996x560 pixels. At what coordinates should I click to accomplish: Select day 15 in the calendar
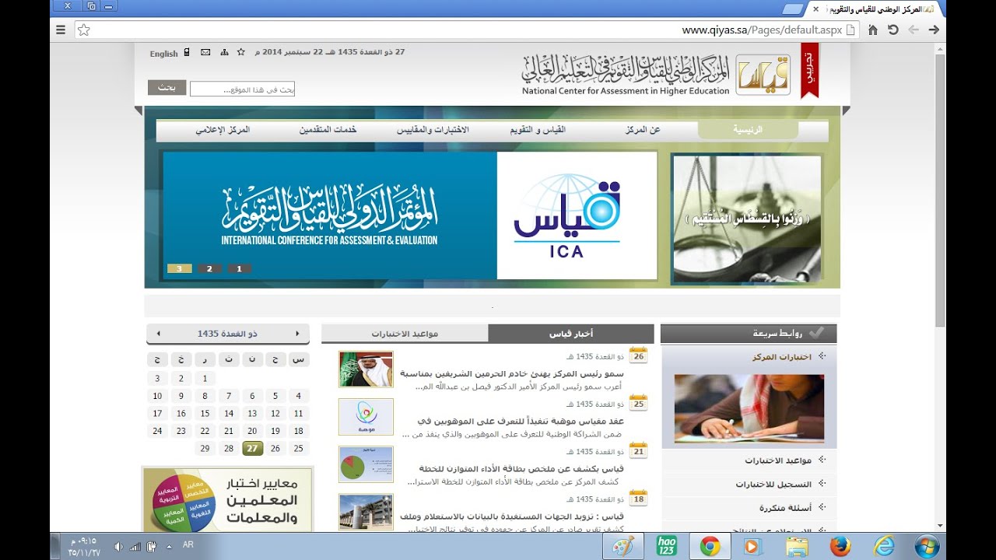(x=205, y=414)
